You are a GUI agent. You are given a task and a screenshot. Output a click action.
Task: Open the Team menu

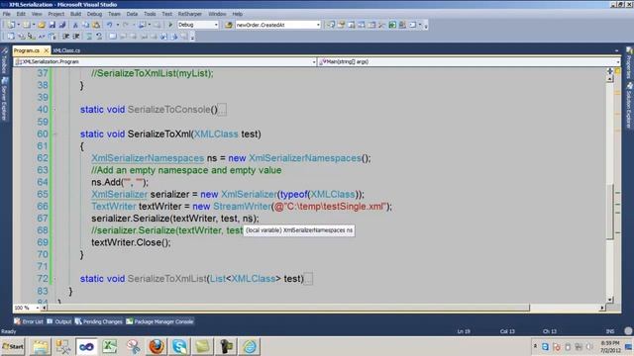pos(114,14)
